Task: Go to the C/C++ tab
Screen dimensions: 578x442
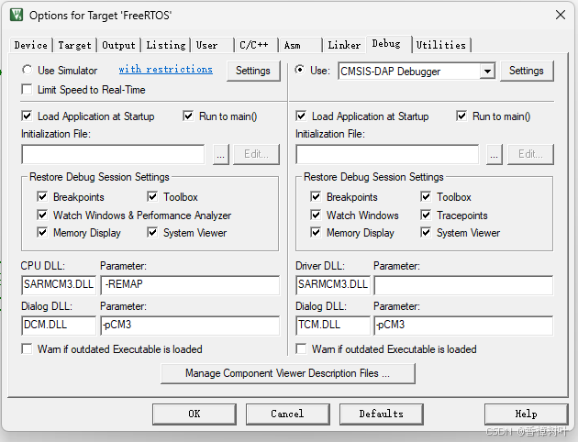Action: [x=254, y=45]
